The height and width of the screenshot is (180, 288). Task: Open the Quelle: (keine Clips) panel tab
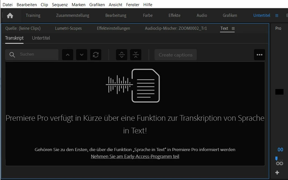pos(23,28)
